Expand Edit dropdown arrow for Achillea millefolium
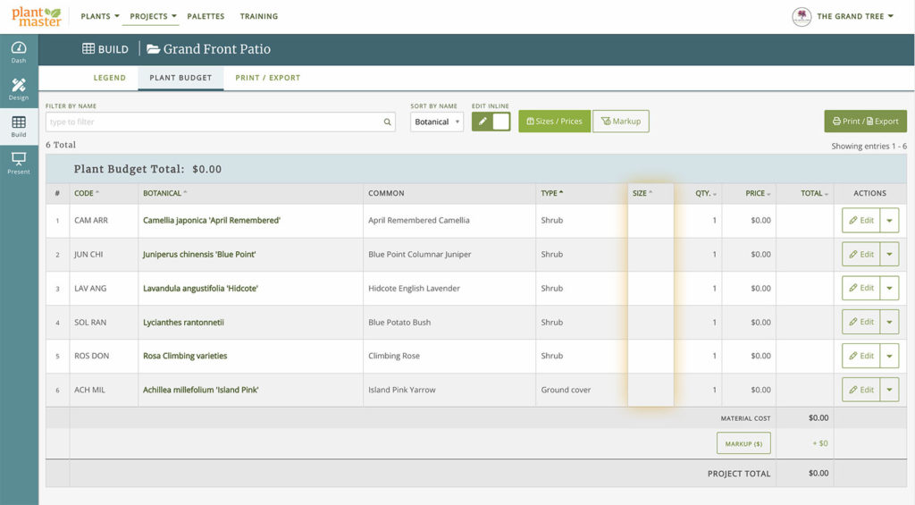 tap(889, 390)
